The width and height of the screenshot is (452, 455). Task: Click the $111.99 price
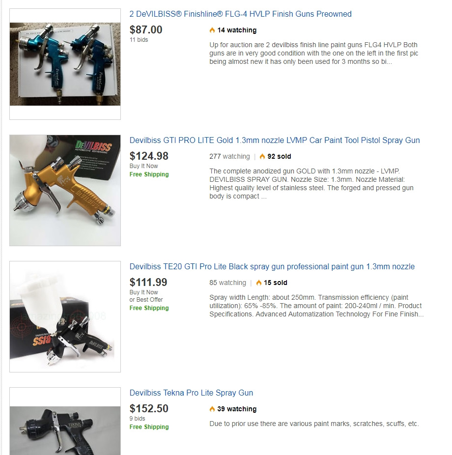pos(148,282)
